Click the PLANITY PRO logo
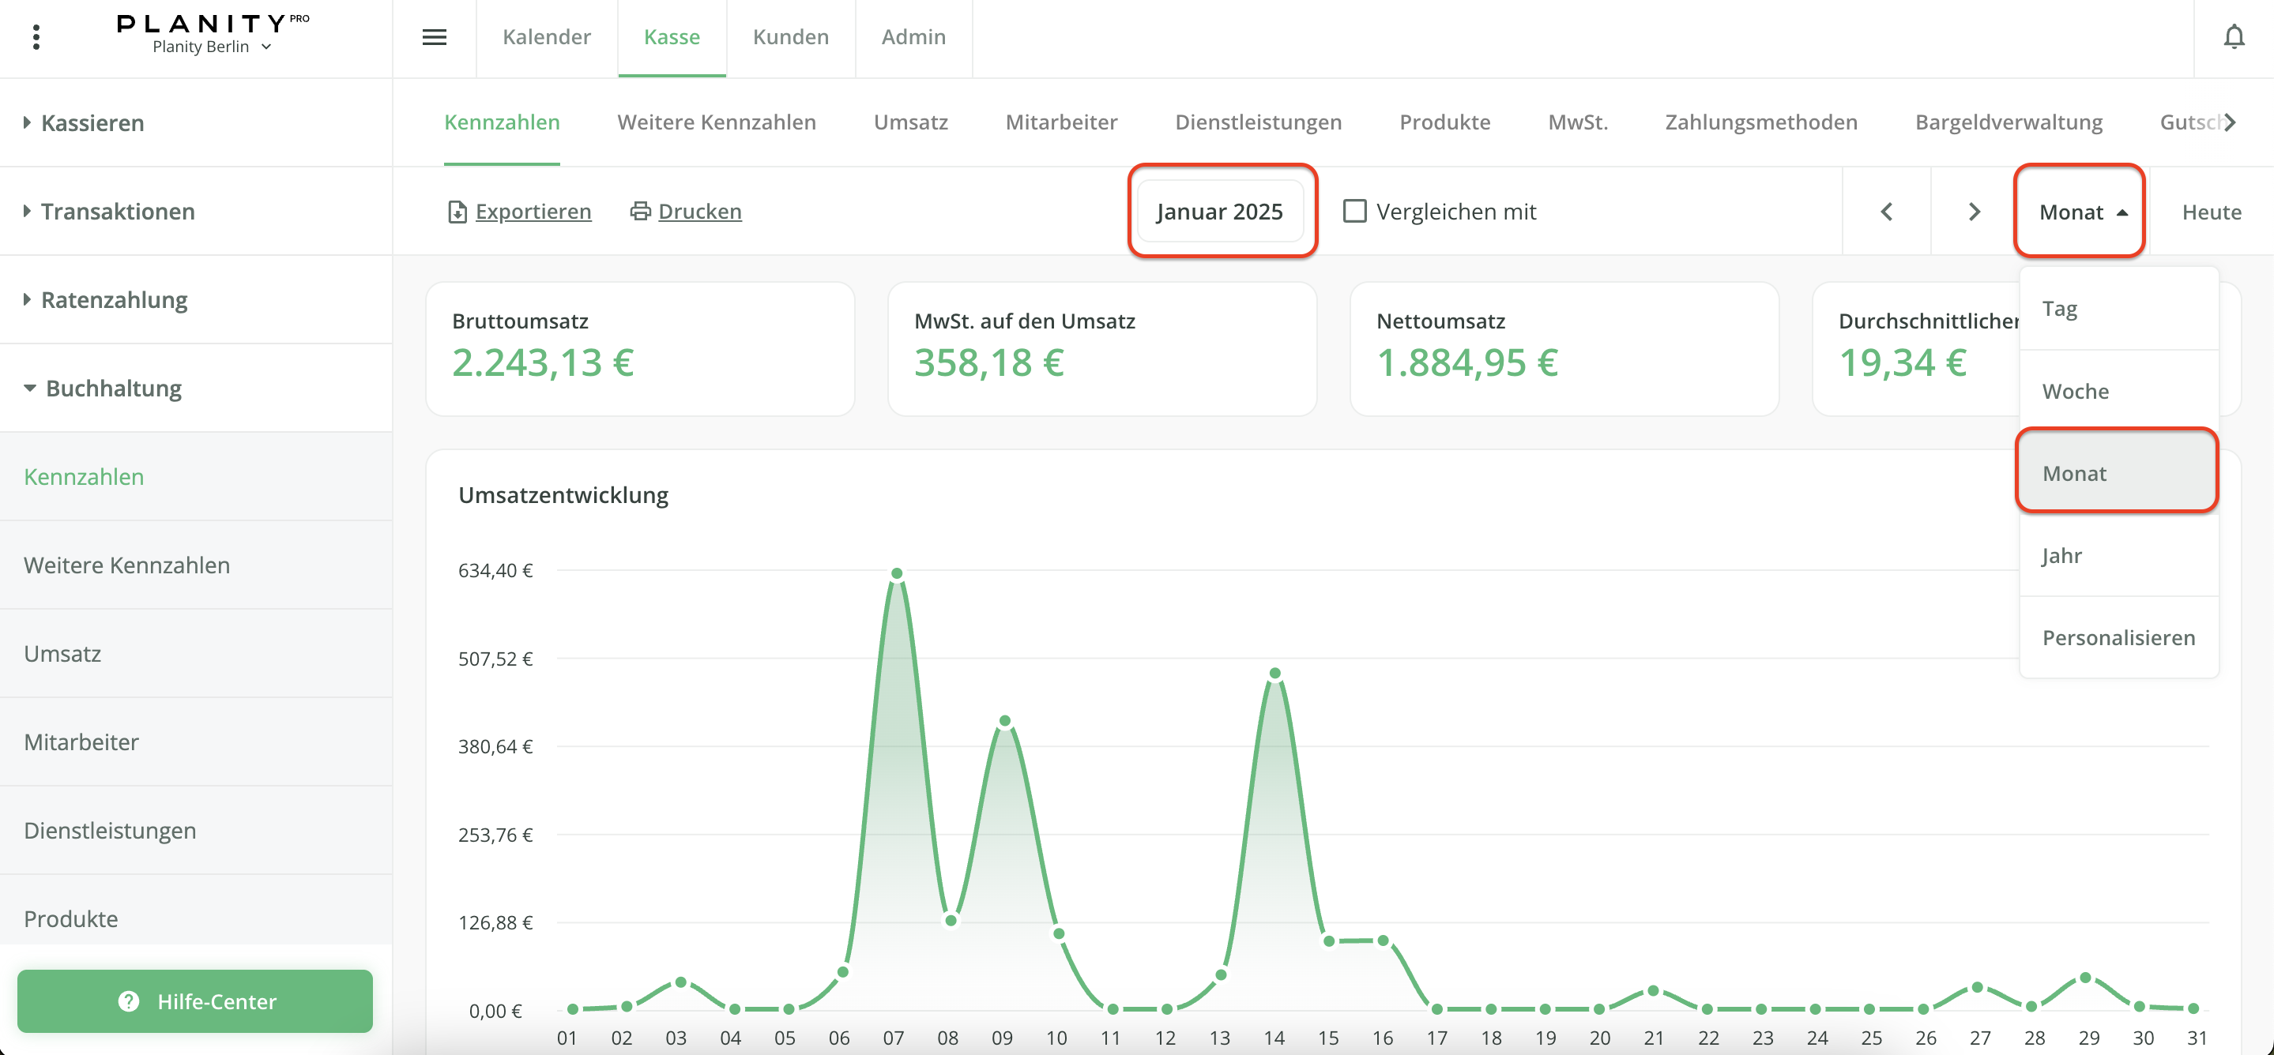Viewport: 2274px width, 1055px height. 213,24
